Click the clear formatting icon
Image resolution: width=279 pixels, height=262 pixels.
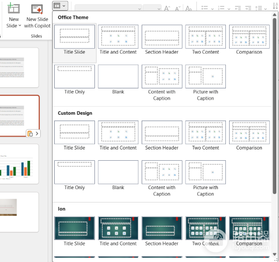point(188,8)
